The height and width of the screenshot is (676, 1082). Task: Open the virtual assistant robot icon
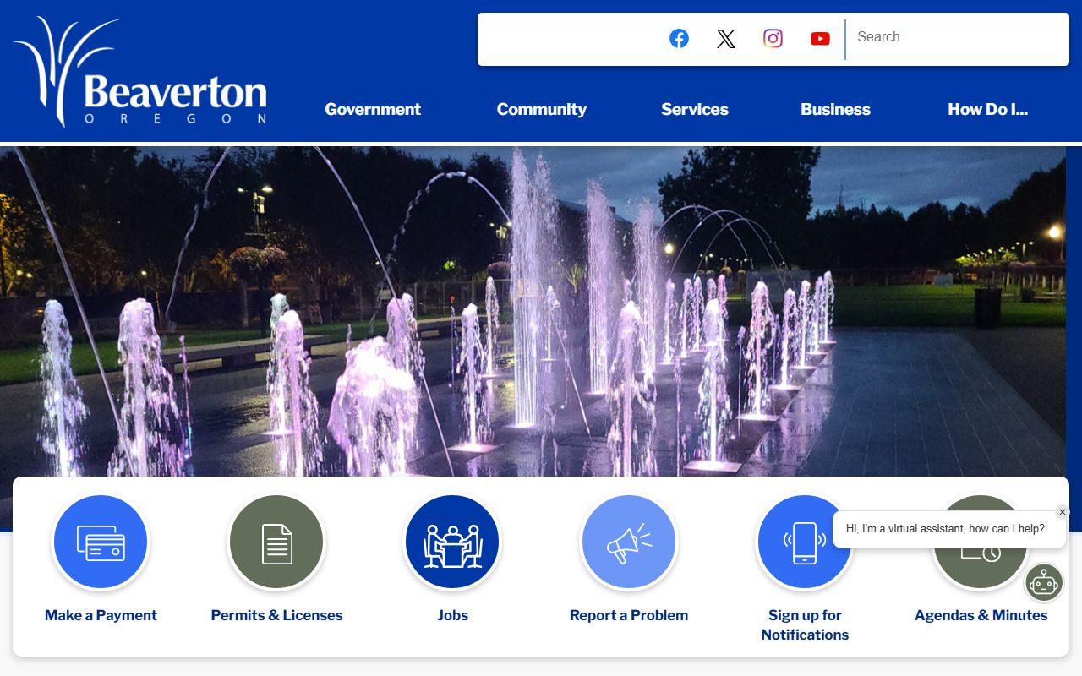point(1044,582)
